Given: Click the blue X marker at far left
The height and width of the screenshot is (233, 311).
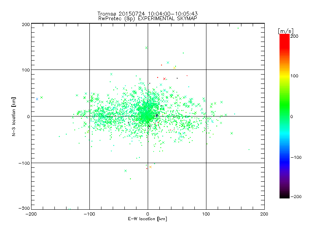Looking at the screenshot, I should point(37,99).
